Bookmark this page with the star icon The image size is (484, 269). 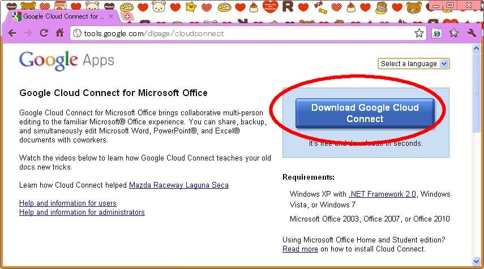(419, 33)
